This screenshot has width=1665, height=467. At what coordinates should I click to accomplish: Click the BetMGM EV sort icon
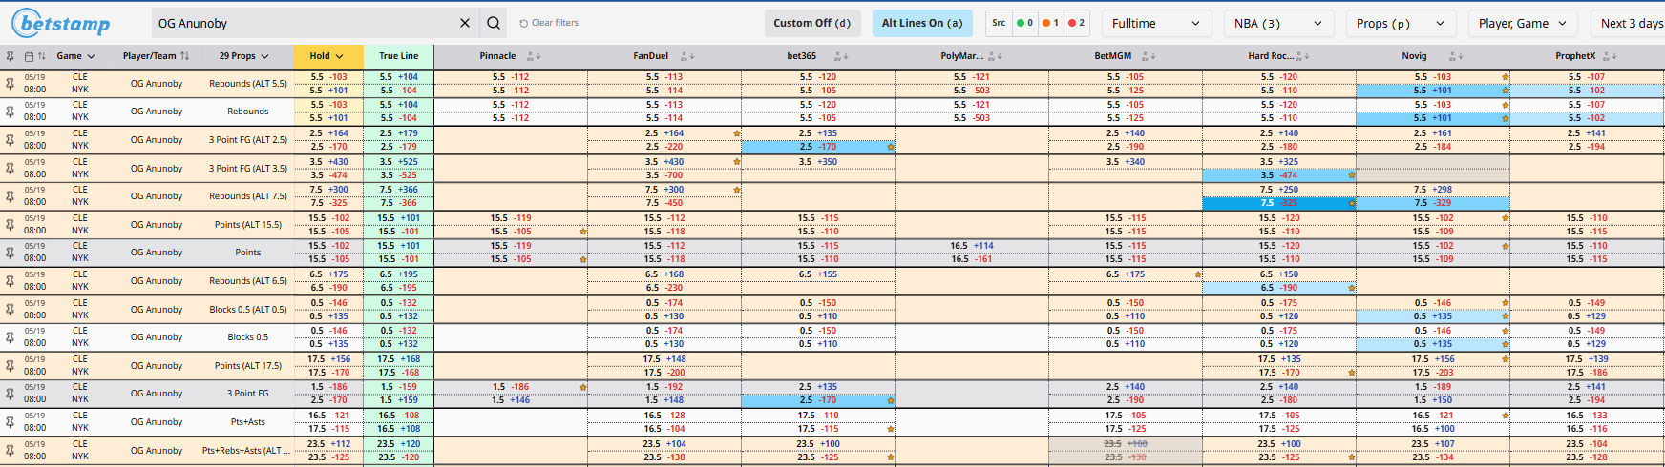[x=1149, y=56]
